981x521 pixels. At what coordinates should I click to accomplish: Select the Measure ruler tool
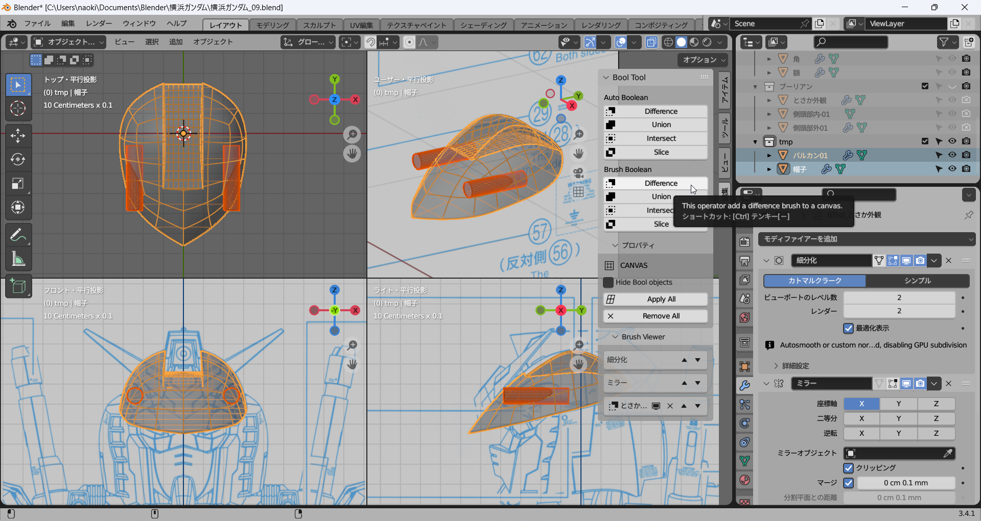pyautogui.click(x=18, y=259)
